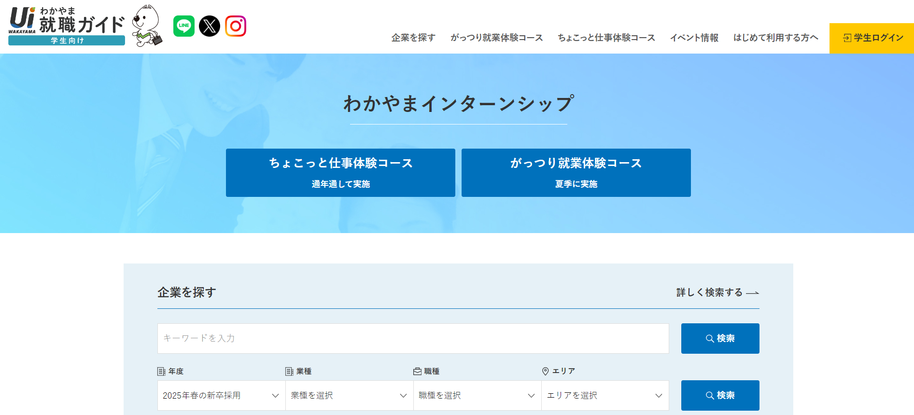Select the がっつり就業体験コース banner button

(576, 173)
